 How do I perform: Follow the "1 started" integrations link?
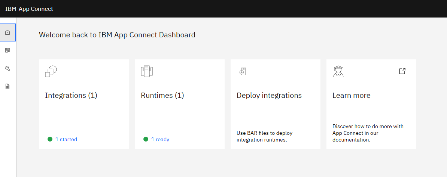(x=66, y=139)
